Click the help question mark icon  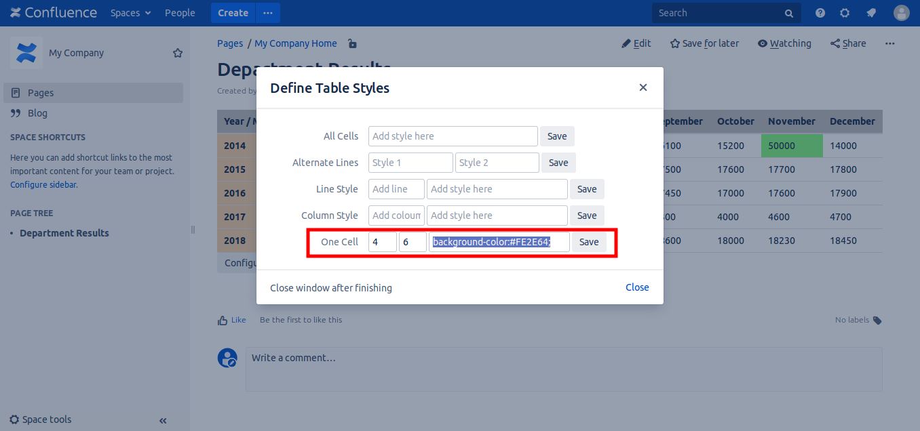pos(820,13)
